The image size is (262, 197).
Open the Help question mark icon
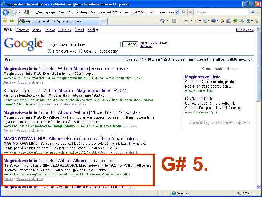pyautogui.click(x=213, y=21)
